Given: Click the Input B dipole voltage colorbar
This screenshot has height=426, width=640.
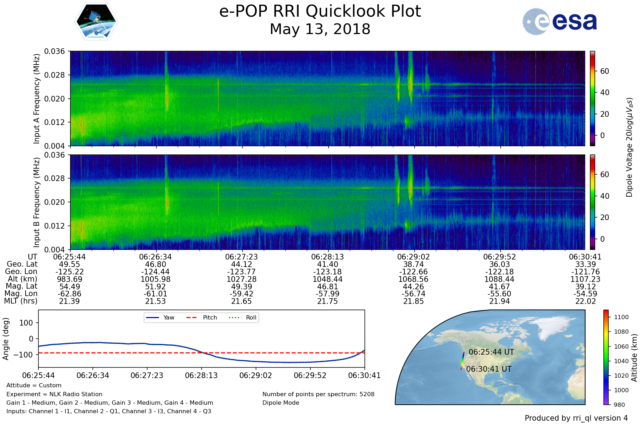Looking at the screenshot, I should tap(592, 202).
